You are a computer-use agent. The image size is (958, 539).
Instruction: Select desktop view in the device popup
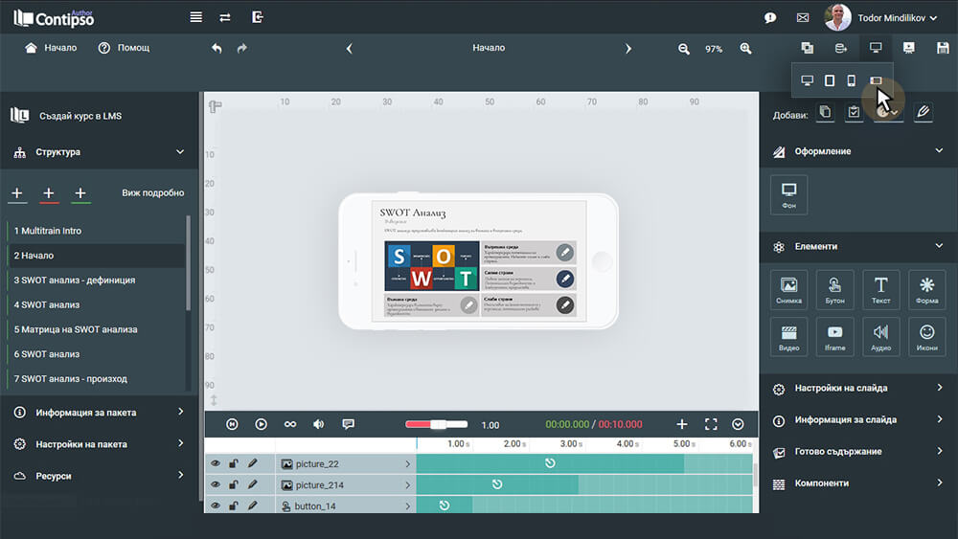click(807, 80)
